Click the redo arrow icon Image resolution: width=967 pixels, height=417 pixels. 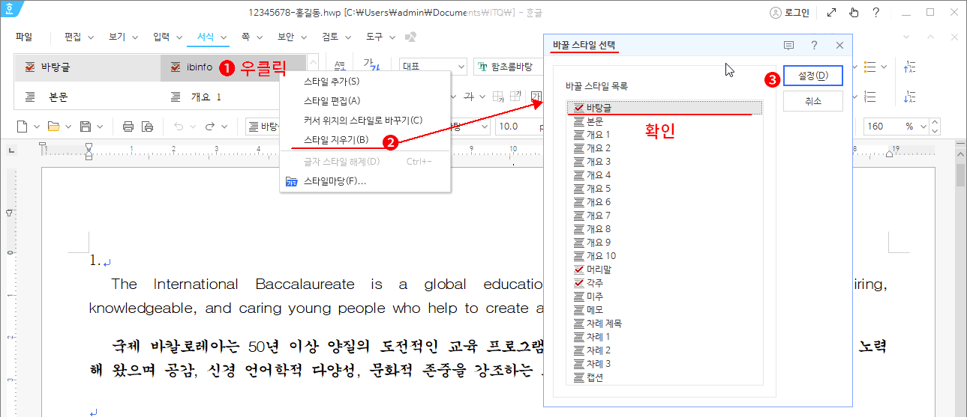point(210,127)
